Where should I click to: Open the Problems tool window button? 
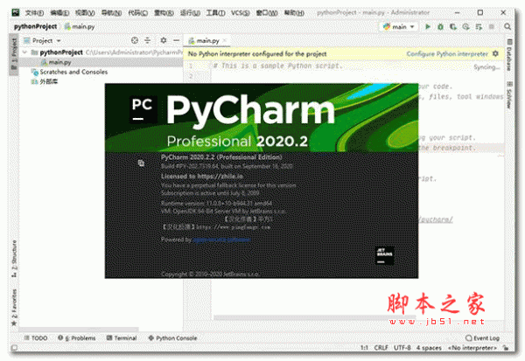(77, 338)
